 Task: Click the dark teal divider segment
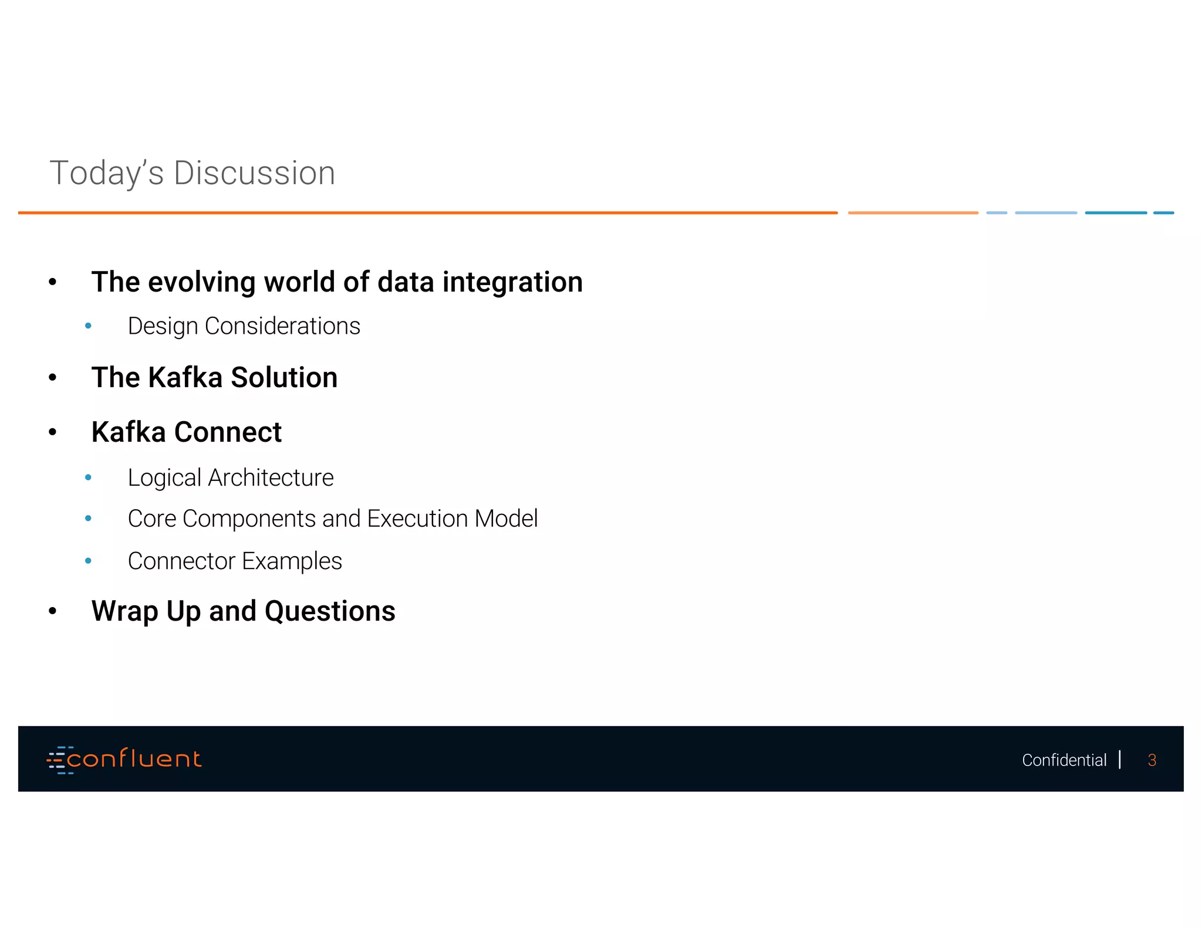click(x=1115, y=213)
